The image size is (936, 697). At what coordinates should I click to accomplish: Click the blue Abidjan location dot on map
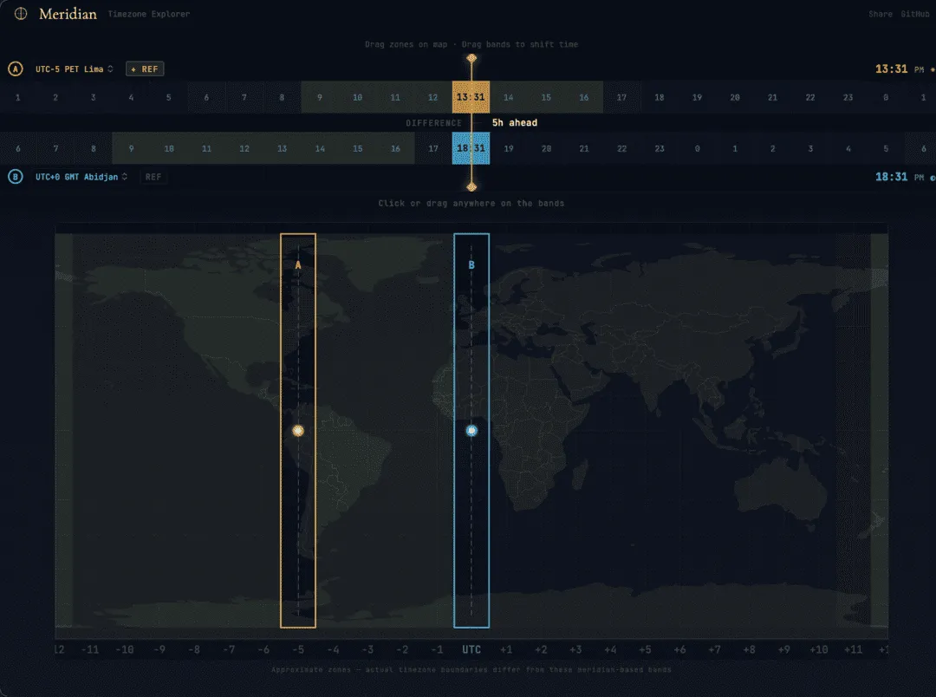pos(471,430)
